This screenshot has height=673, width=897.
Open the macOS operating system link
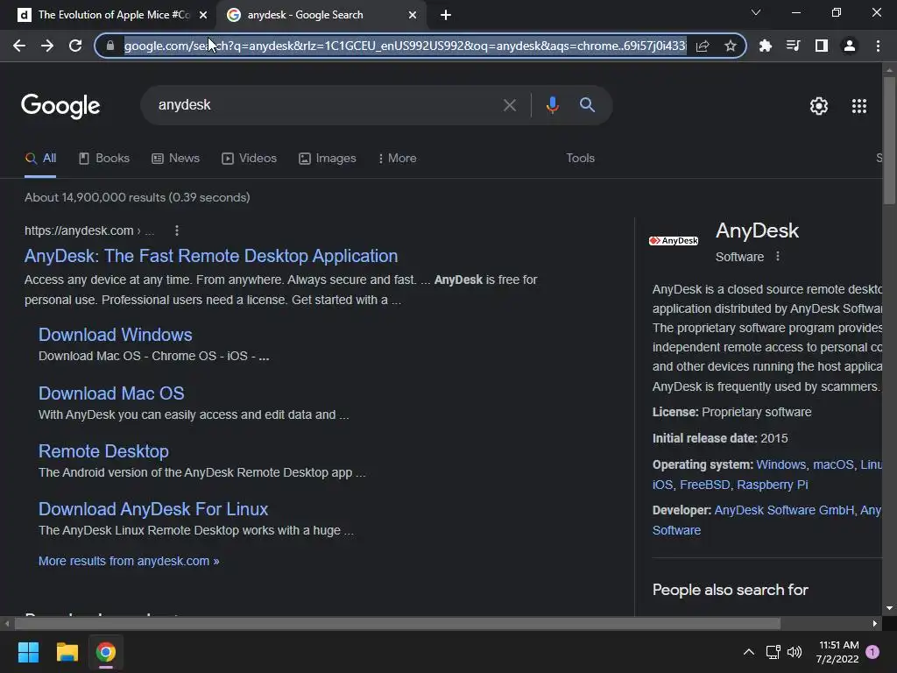(833, 464)
